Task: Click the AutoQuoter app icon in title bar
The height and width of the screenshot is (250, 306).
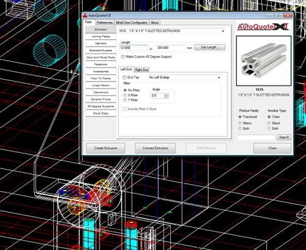Action: (85, 15)
